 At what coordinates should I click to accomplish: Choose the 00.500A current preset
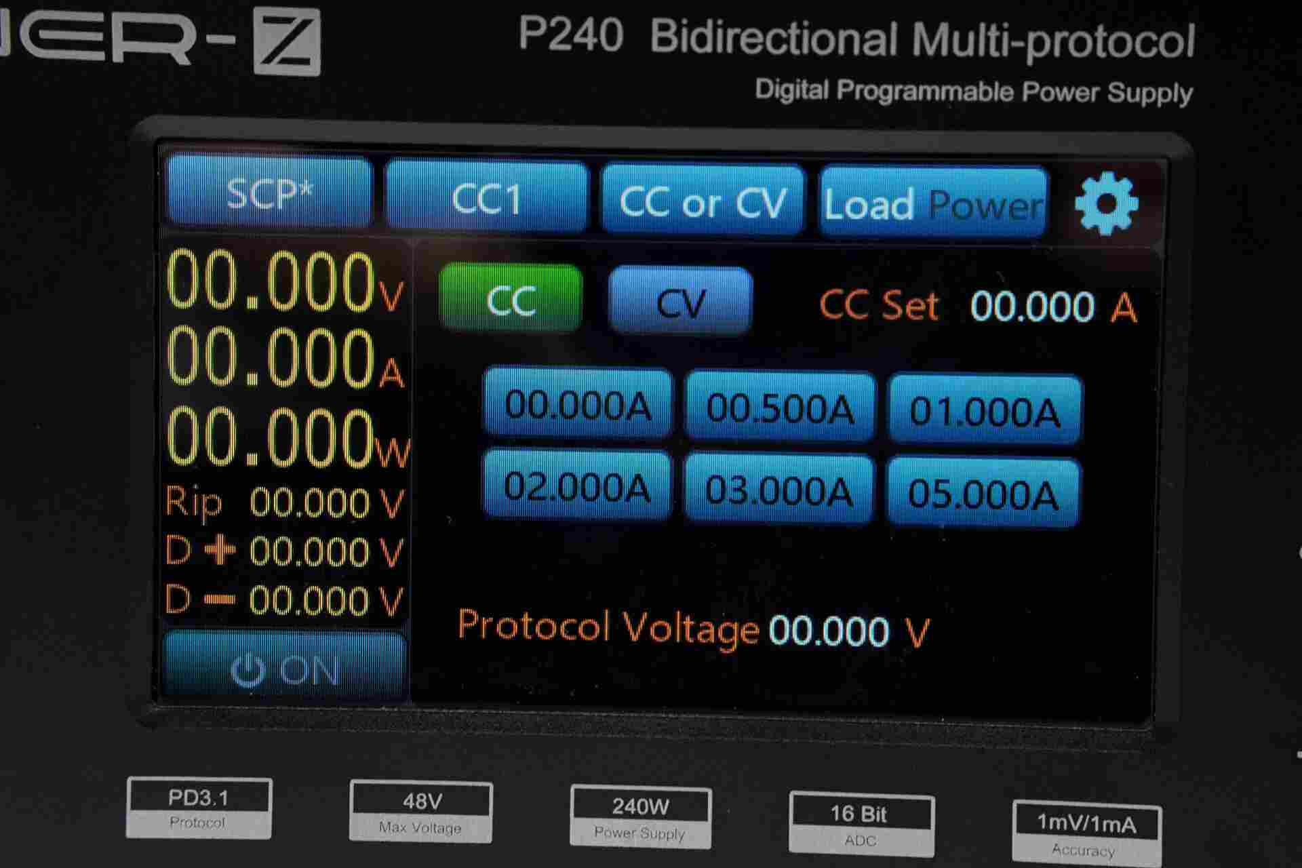pos(780,408)
